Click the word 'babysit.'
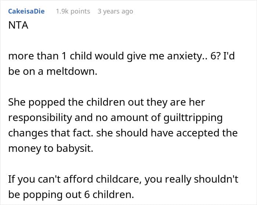Image resolution: width=257 pixels, height=205 pixels. pos(75,149)
